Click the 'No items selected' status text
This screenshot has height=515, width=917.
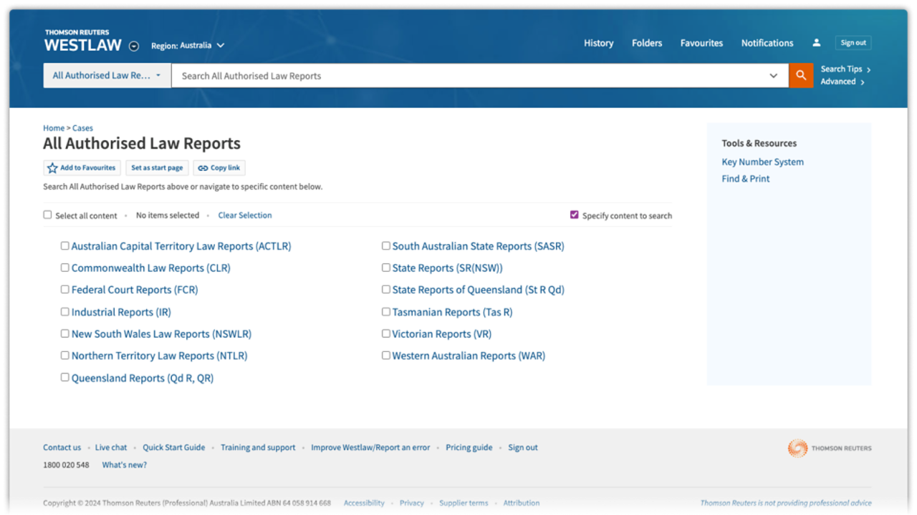pyautogui.click(x=168, y=215)
